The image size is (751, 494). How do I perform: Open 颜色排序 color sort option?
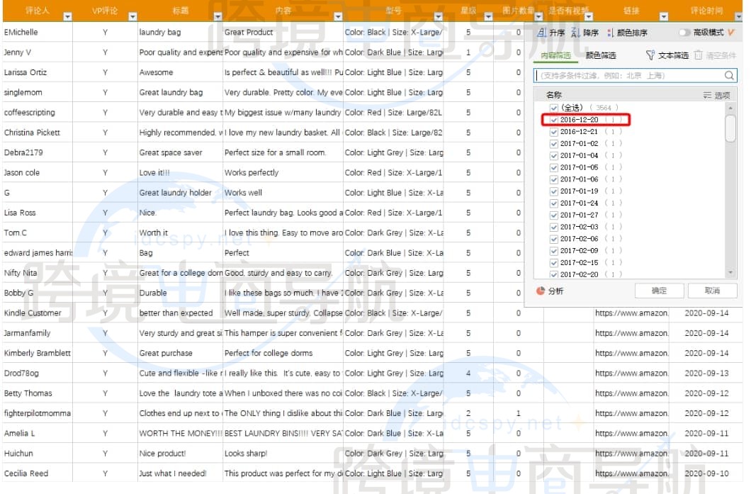point(627,33)
